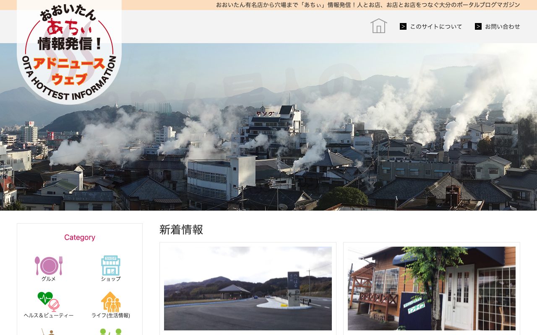Viewport: 537px width, 335px height.
Task: Open the roadside parking sign article thumbnail
Action: [248, 289]
